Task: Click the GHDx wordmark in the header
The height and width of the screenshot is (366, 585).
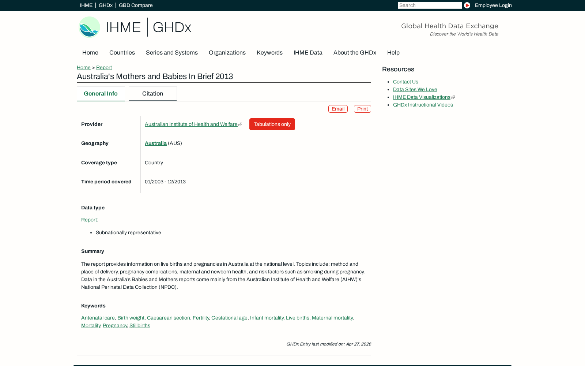Action: 172,27
